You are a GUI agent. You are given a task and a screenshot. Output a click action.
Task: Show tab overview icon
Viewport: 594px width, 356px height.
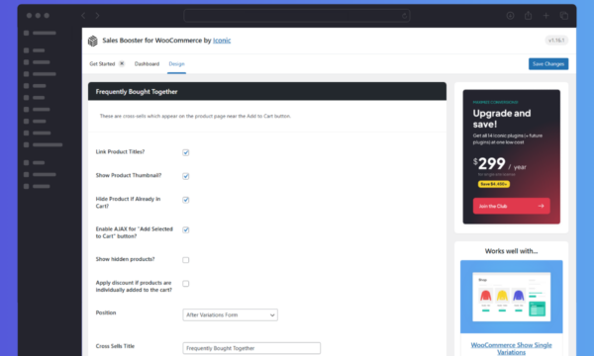564,16
